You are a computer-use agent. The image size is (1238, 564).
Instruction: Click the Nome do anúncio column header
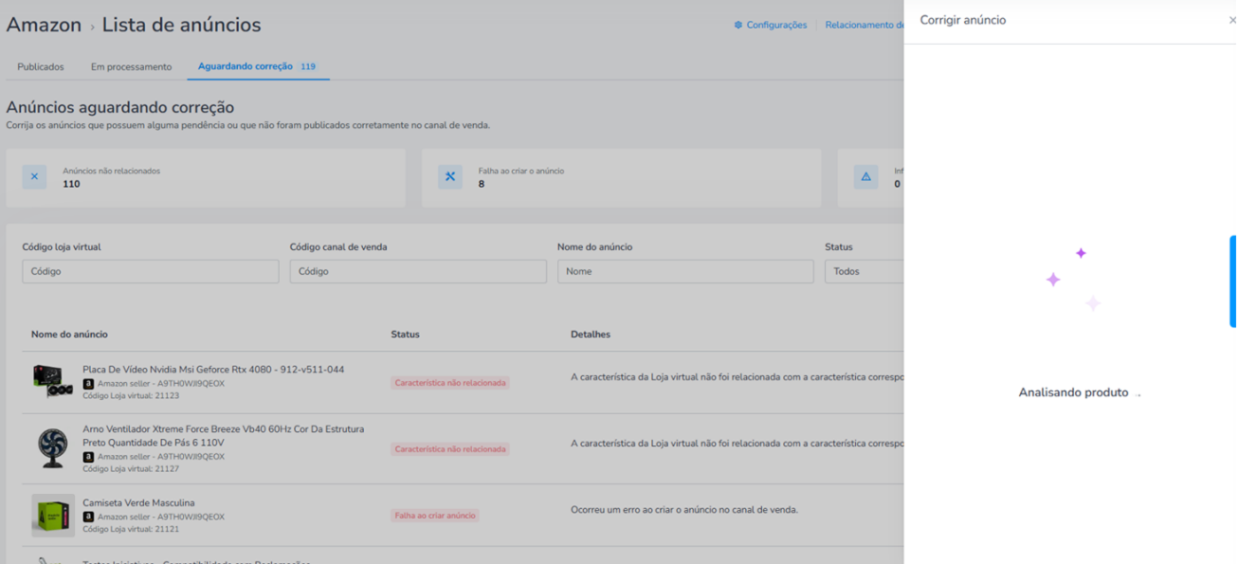69,335
